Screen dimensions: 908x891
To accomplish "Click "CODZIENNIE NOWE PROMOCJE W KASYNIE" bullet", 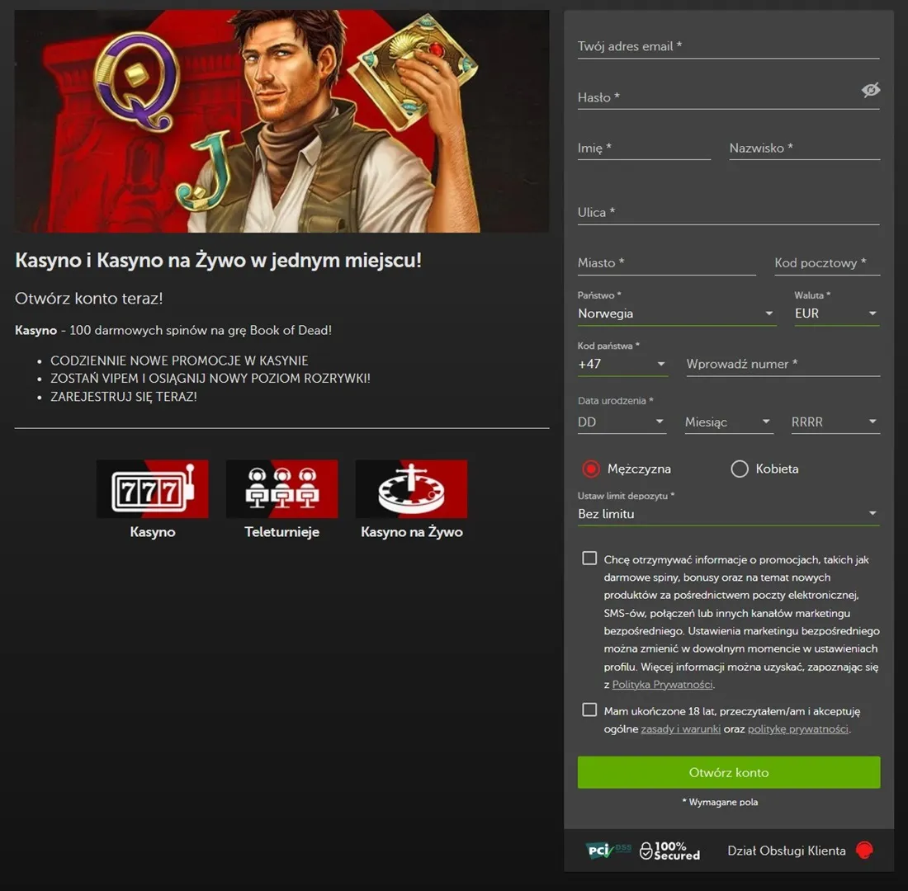I will click(x=179, y=361).
